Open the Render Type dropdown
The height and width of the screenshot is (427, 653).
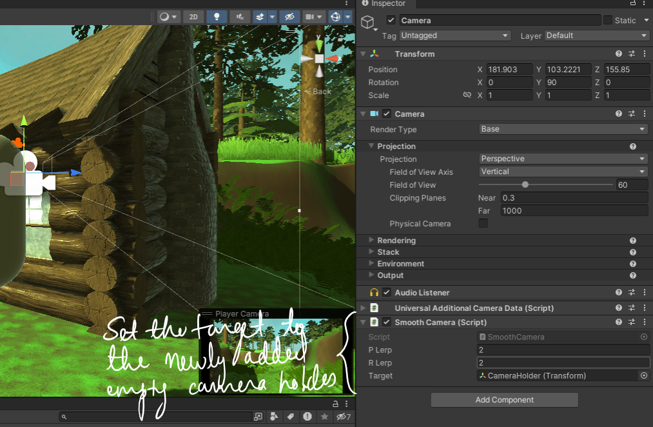click(563, 129)
